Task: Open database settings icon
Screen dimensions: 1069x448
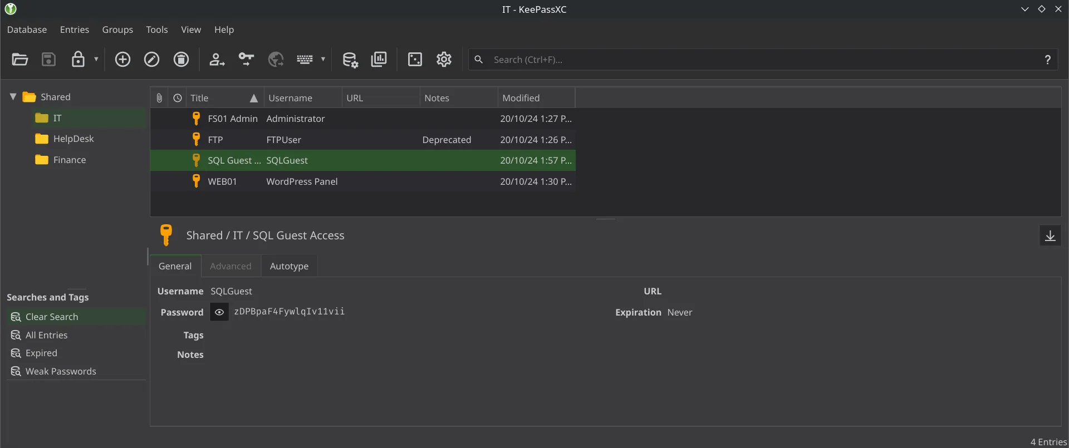Action: [350, 60]
